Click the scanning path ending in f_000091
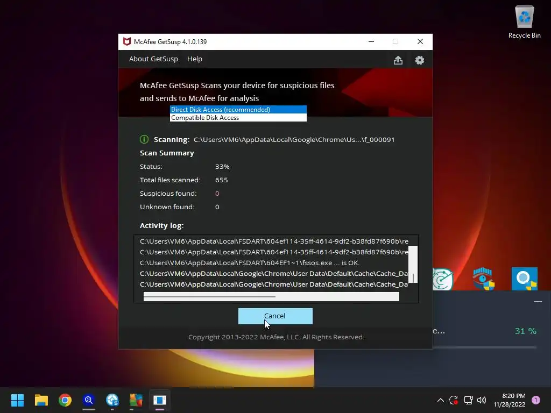This screenshot has width=551, height=413. pos(294,140)
